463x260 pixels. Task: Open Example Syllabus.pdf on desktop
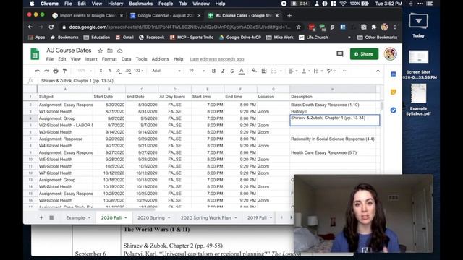(x=418, y=100)
